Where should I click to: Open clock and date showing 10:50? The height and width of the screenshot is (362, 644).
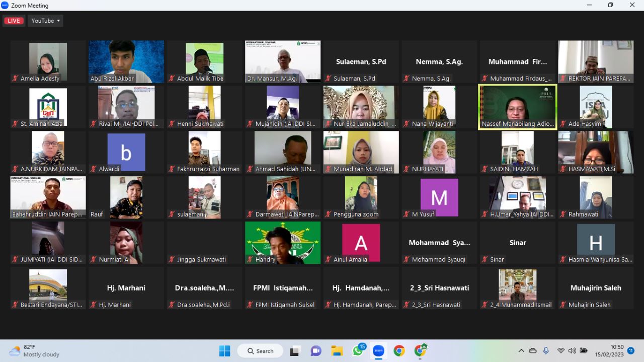[x=617, y=351]
